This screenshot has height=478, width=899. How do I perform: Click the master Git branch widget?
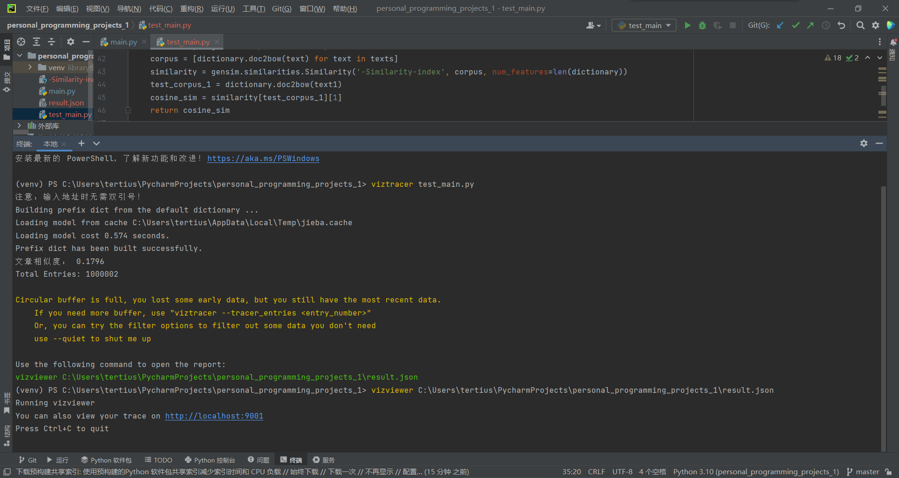point(863,472)
